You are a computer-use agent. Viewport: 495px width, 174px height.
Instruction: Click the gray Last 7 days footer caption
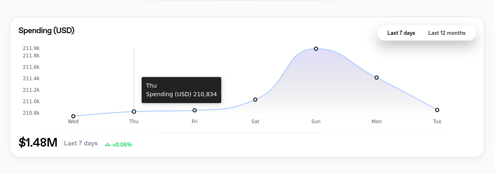(x=81, y=143)
